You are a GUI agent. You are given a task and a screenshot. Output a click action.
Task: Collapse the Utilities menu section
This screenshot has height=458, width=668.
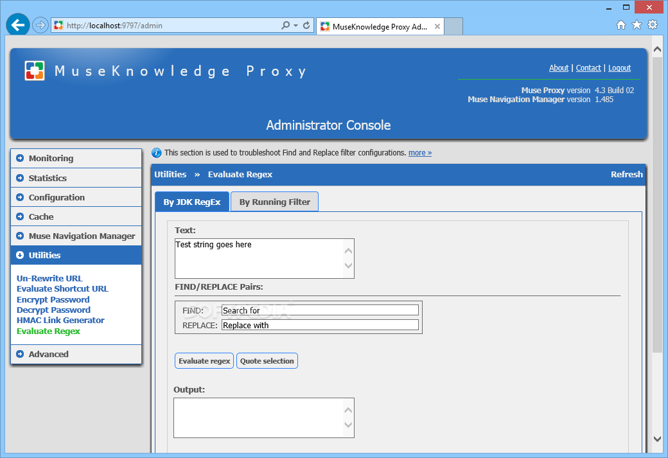pos(76,255)
